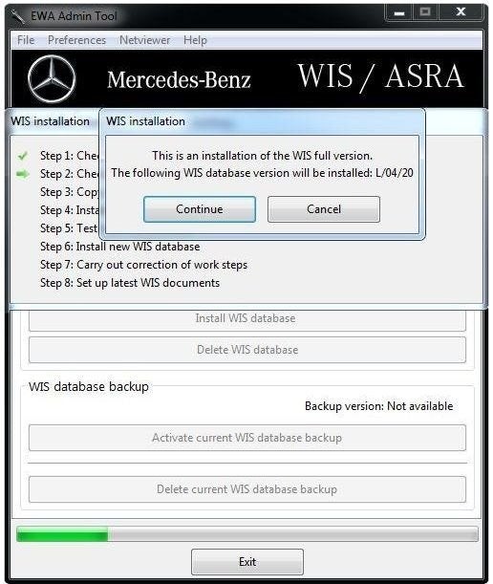Minimize the EWA Admin Tool window
This screenshot has width=493, height=584.
tap(399, 12)
